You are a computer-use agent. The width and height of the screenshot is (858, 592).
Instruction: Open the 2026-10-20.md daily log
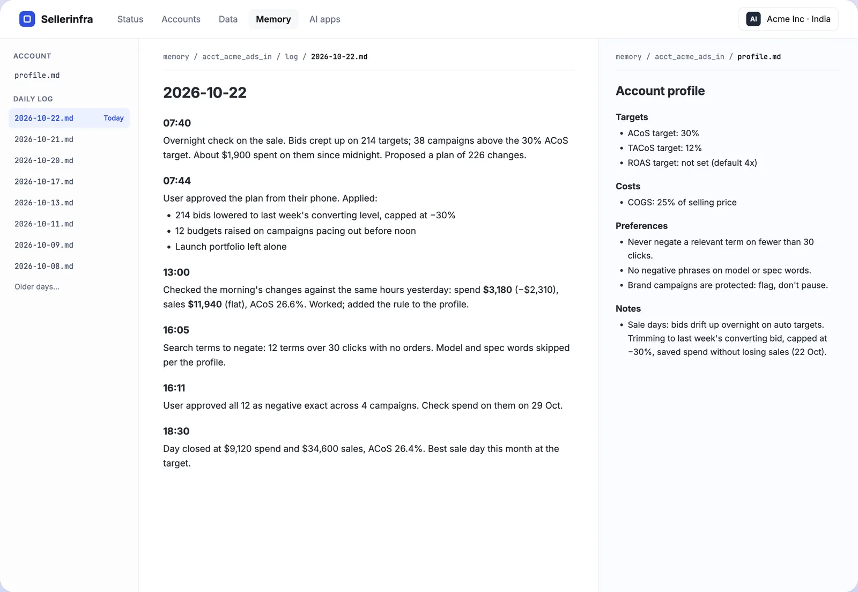pyautogui.click(x=69, y=160)
